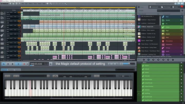Open the Edit menu

tap(26, 4)
